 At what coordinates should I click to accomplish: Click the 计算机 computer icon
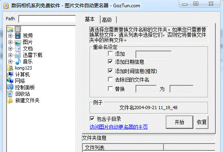tap(11, 74)
